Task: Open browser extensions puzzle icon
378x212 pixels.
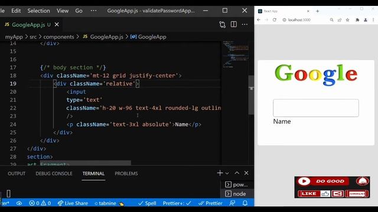Action: [x=357, y=20]
